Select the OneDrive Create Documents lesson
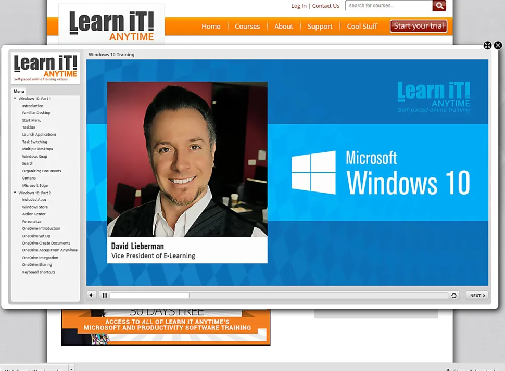Viewport: 505px width, 371px height. (x=46, y=243)
